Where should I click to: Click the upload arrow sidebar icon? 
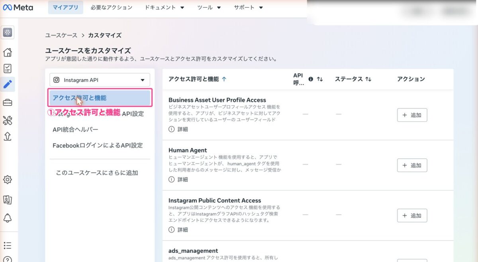click(x=8, y=136)
